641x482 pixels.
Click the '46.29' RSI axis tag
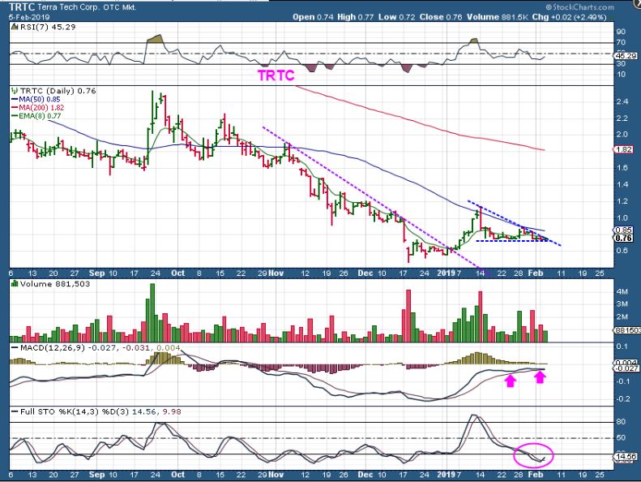pos(626,56)
